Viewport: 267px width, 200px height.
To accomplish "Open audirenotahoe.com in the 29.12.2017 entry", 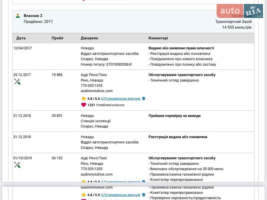I will click(96, 91).
